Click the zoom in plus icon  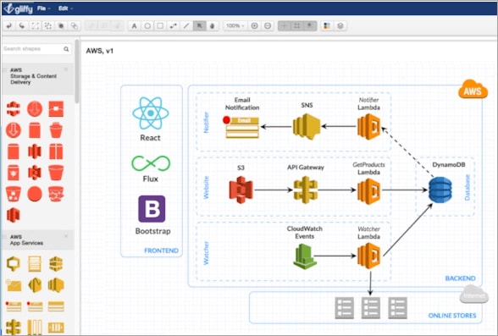[x=254, y=25]
